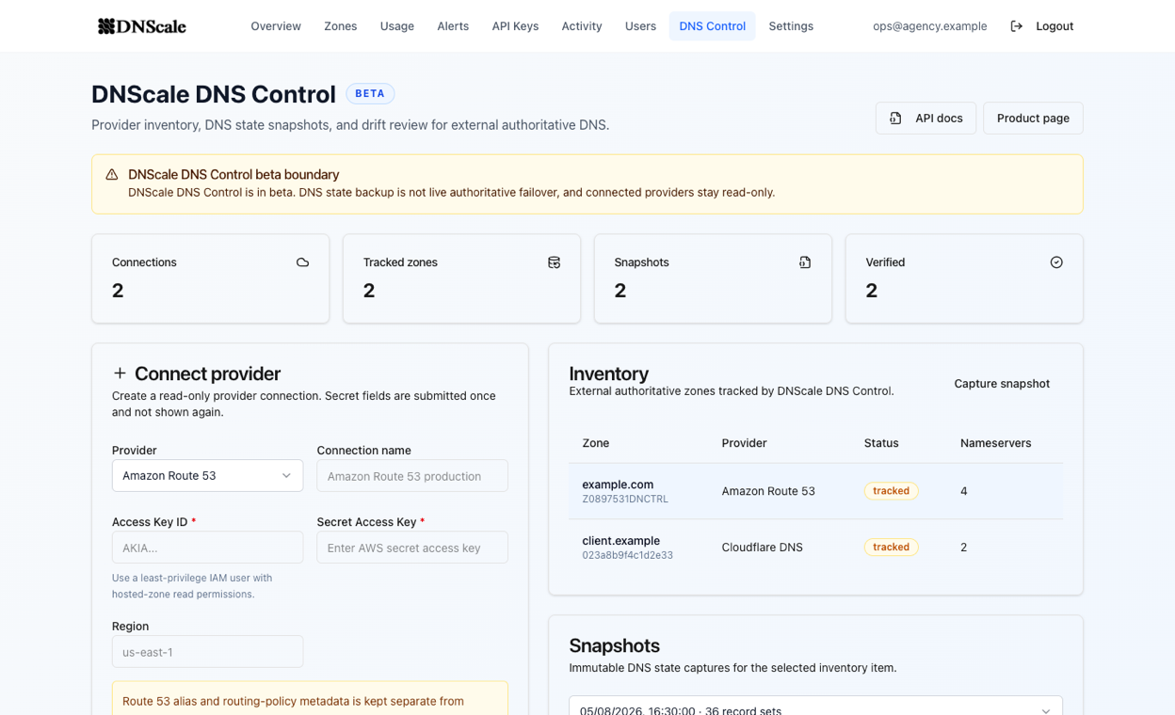Click the check-circle icon in Verified card
Viewport: 1175px width, 715px height.
[1056, 262]
